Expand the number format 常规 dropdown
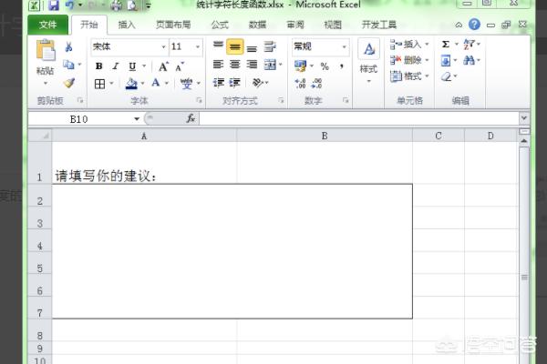Image resolution: width=547 pixels, height=364 pixels. tap(320, 45)
